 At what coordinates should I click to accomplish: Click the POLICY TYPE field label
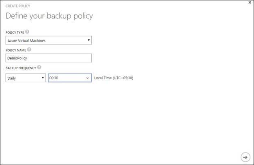(x=15, y=32)
